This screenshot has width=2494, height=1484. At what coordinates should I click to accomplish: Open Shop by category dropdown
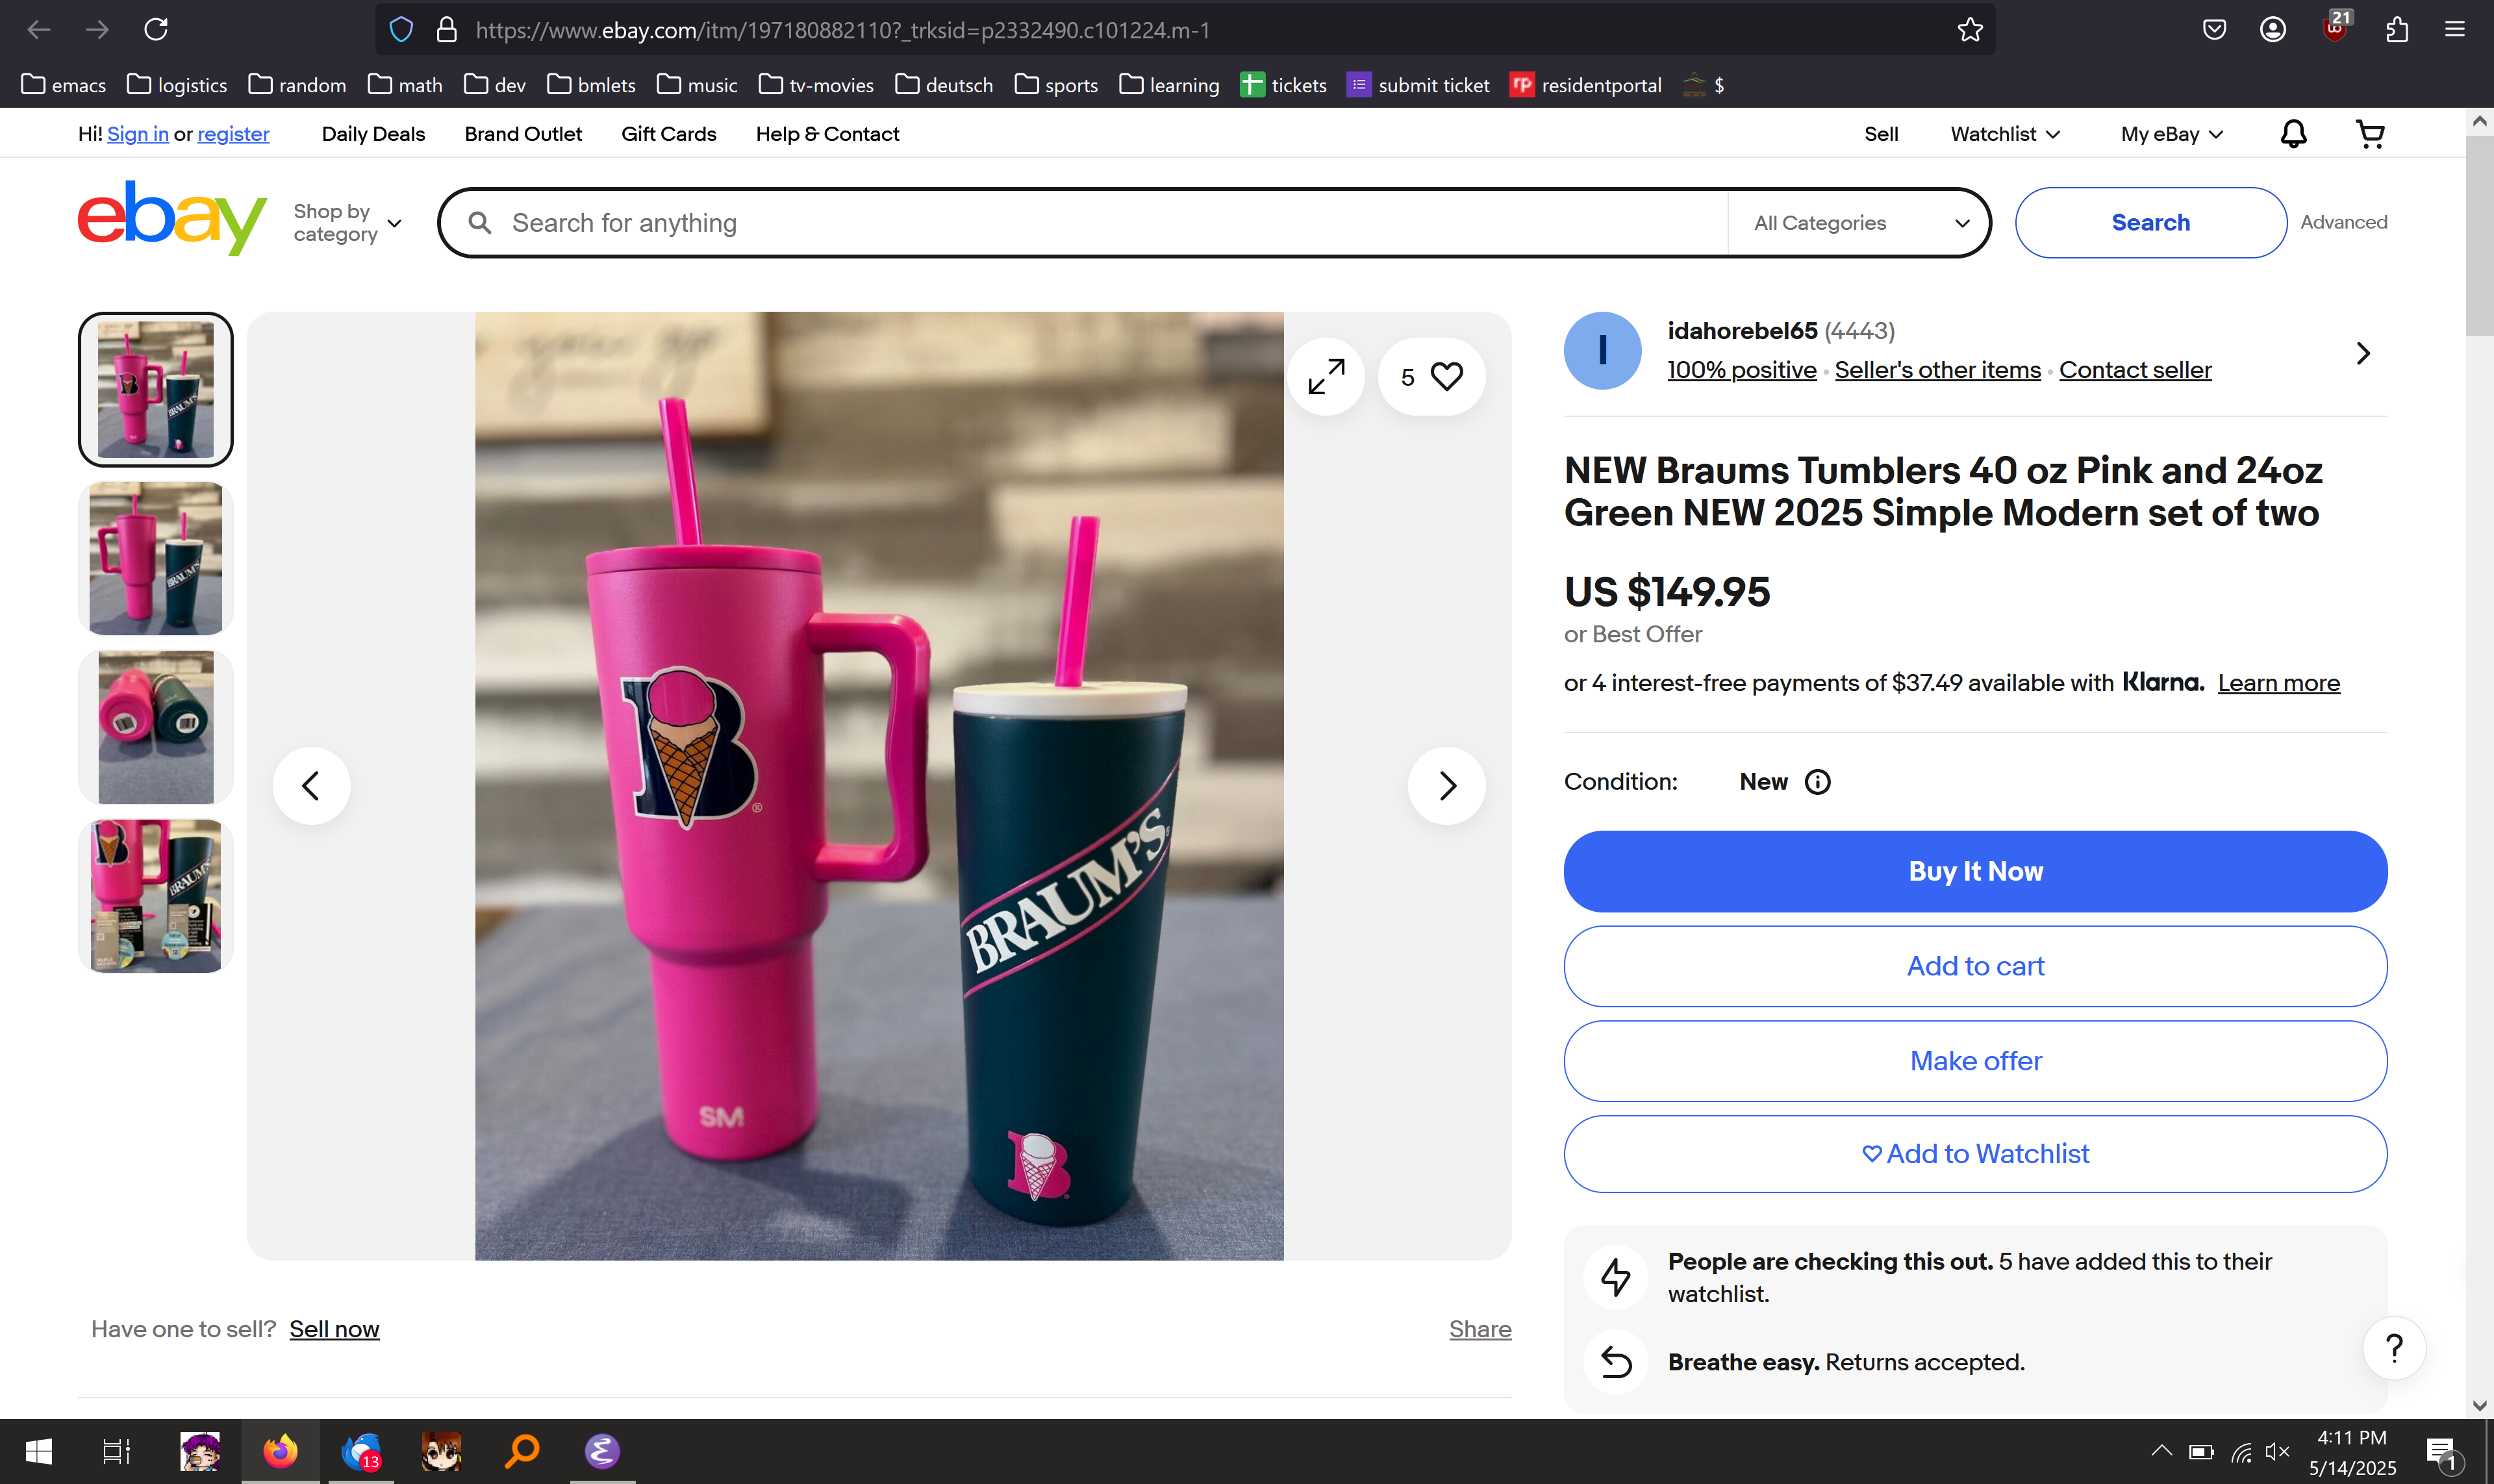[x=347, y=223]
